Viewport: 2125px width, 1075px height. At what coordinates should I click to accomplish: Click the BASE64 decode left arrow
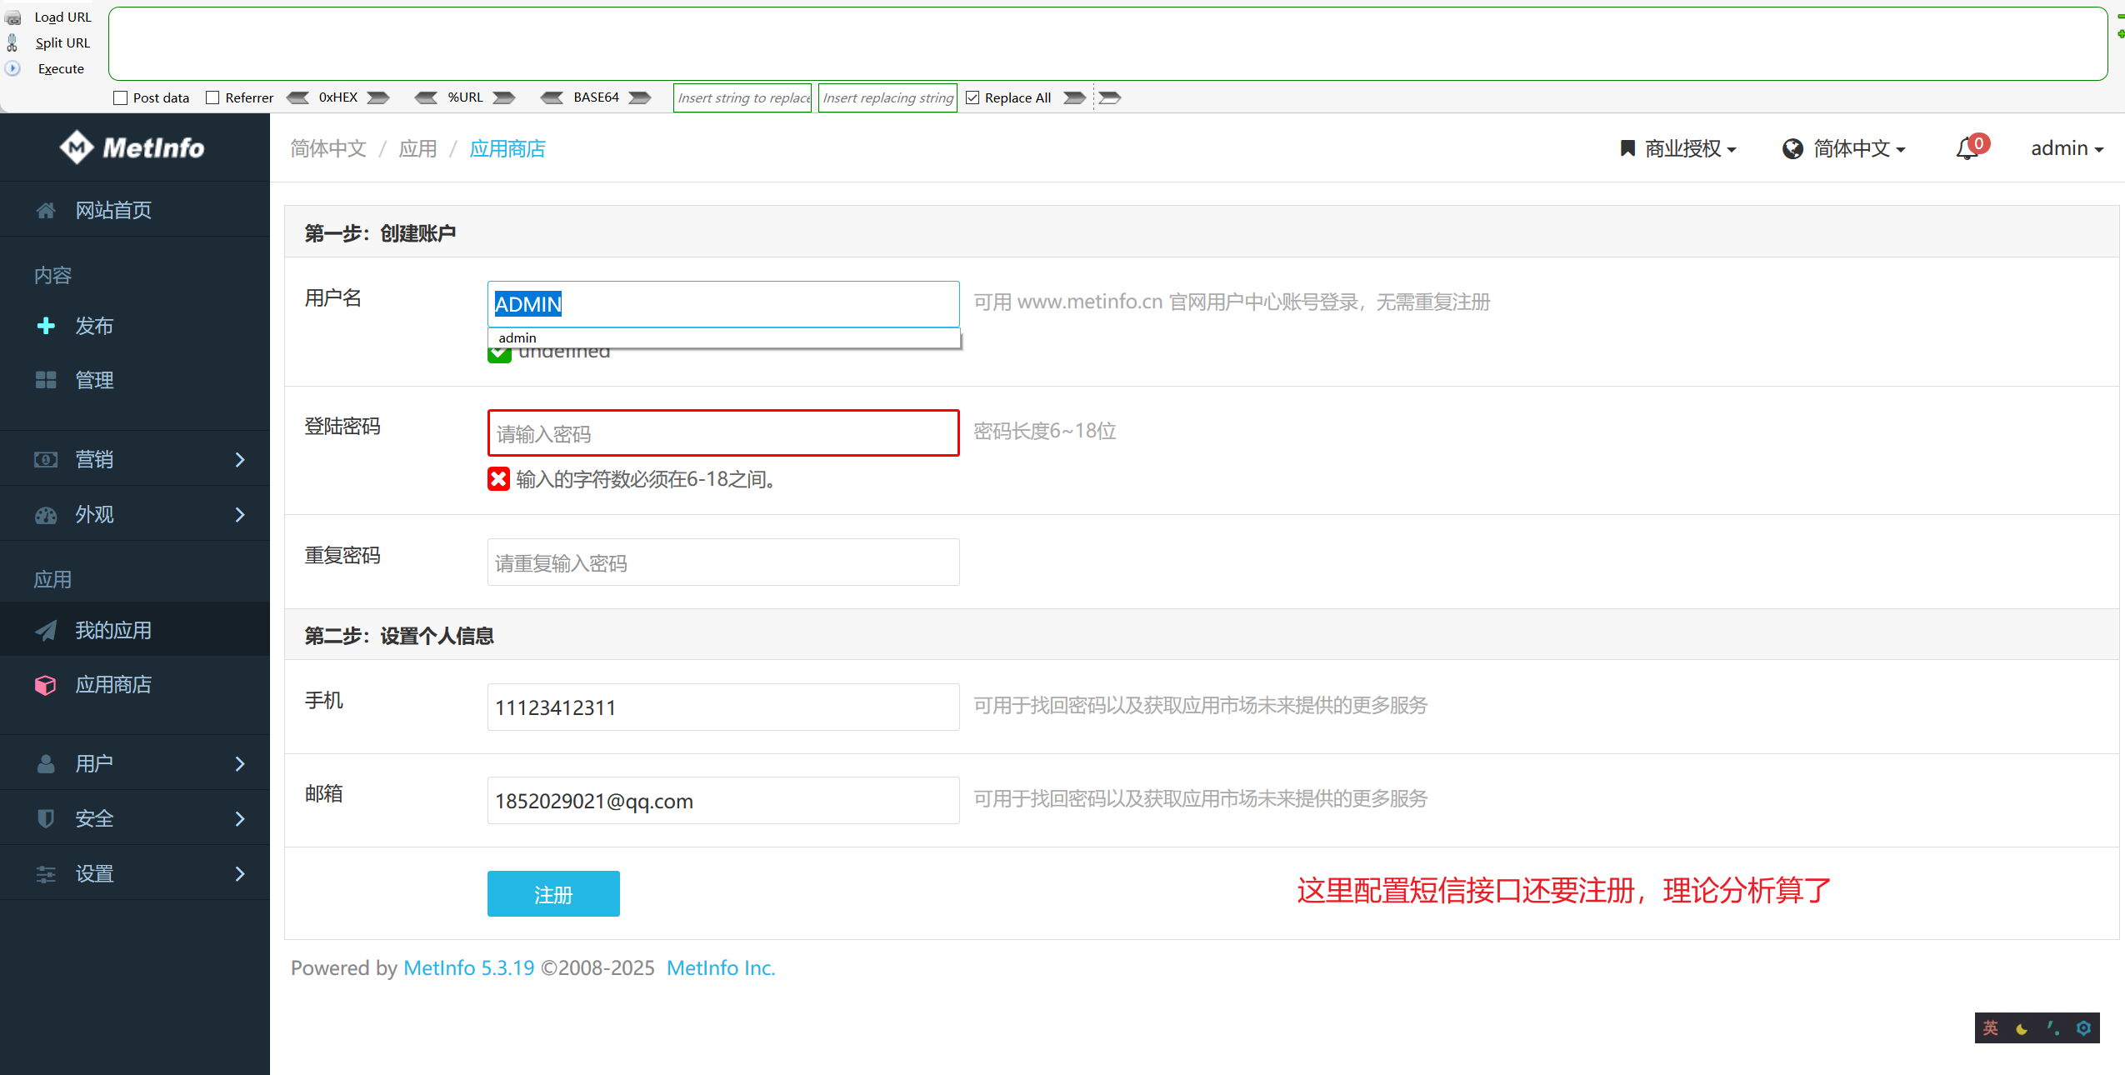click(x=552, y=97)
